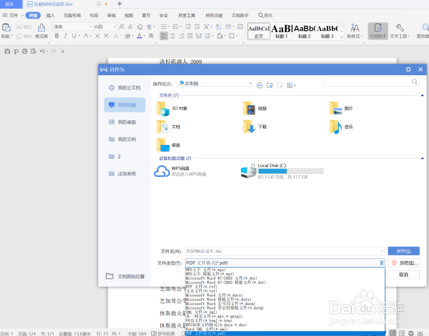Image resolution: width=429 pixels, height=336 pixels.
Task: Open the 文档 folder in file list
Action: [x=168, y=127]
